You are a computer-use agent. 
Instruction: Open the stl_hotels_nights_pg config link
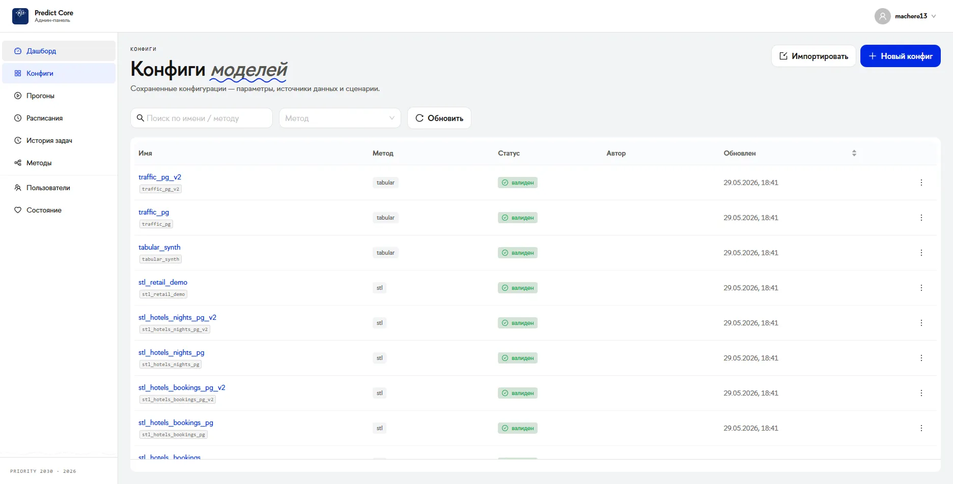tap(171, 352)
